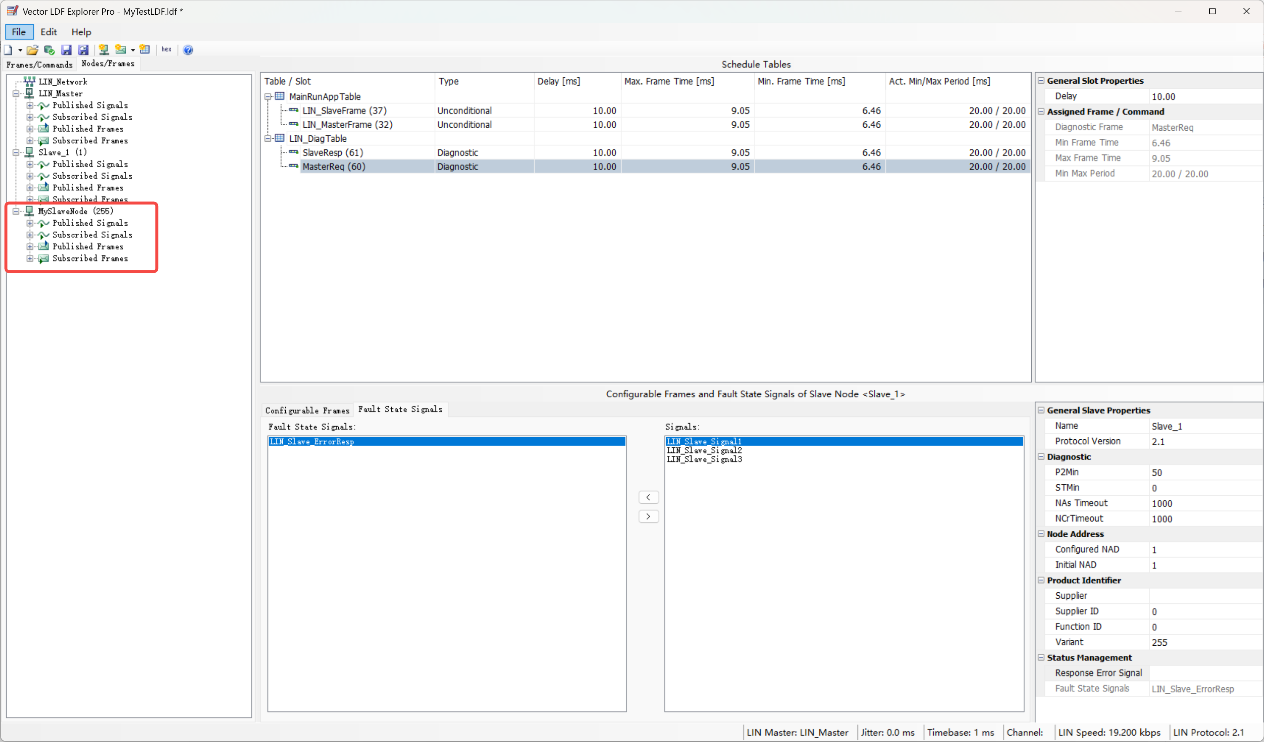
Task: Add a new frame with envelope icon
Action: (120, 49)
